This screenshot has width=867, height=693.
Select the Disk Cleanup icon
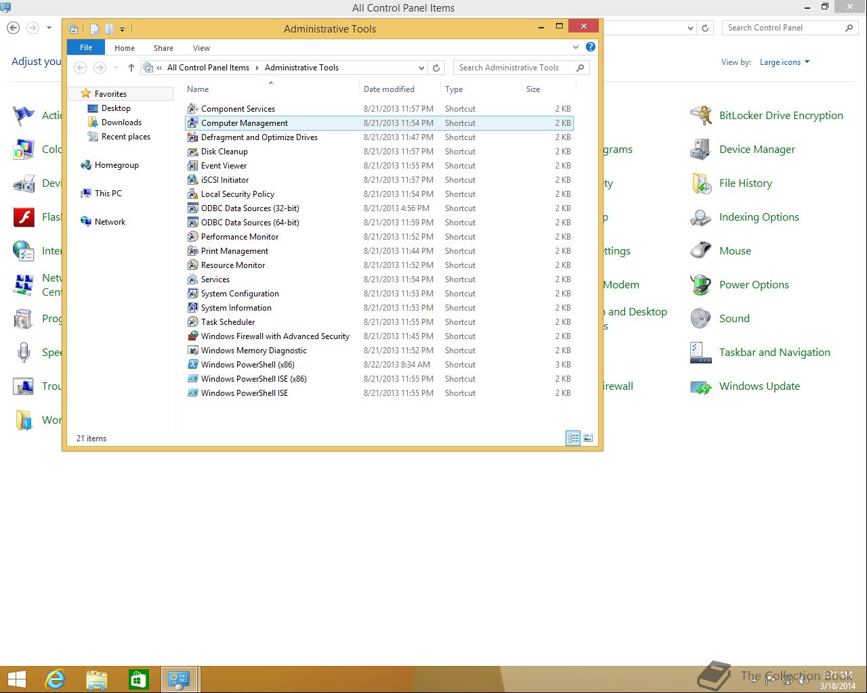pyautogui.click(x=193, y=151)
